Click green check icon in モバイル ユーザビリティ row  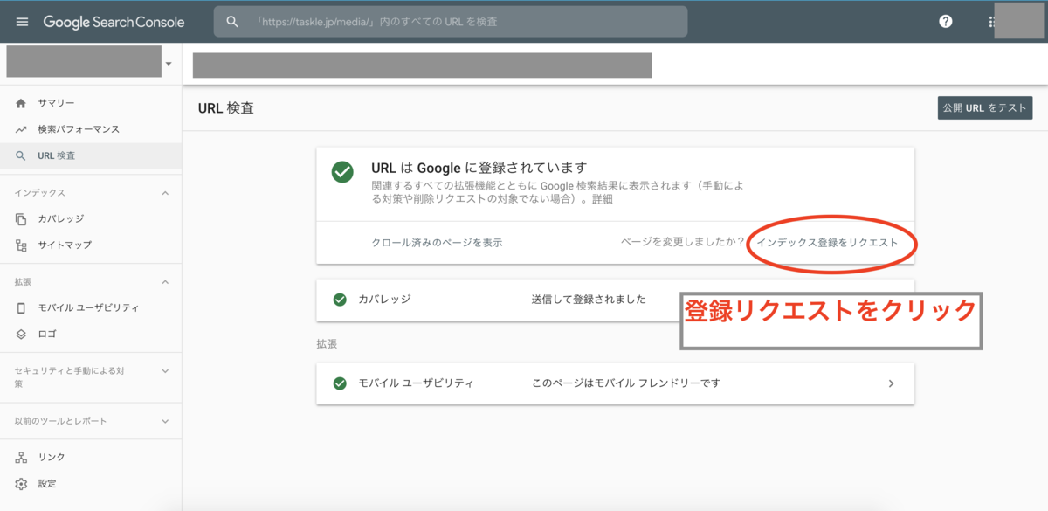pos(340,383)
